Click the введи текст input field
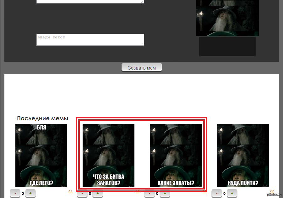This screenshot has height=198, width=283. pyautogui.click(x=90, y=40)
